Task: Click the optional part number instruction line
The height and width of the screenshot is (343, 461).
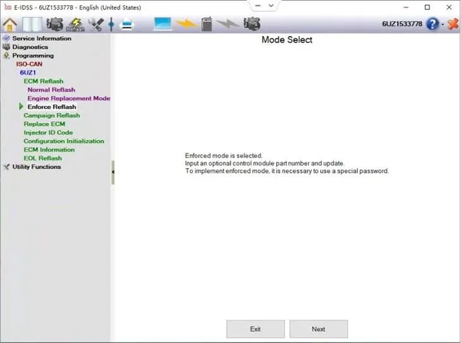Action: click(x=265, y=163)
